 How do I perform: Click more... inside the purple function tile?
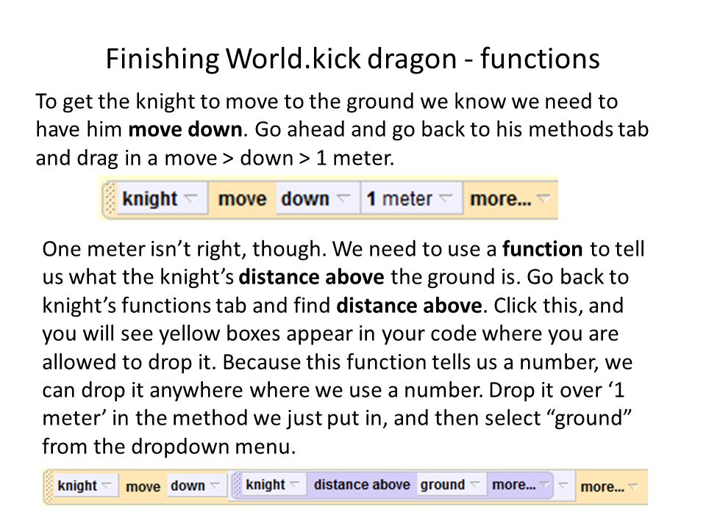click(520, 485)
